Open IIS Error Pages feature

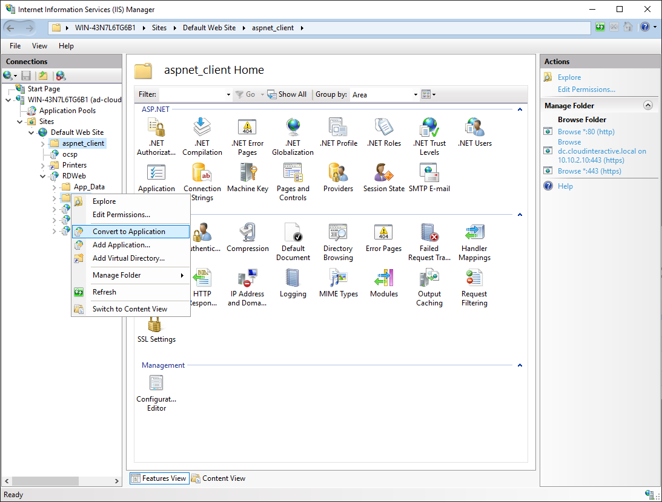pos(384,238)
